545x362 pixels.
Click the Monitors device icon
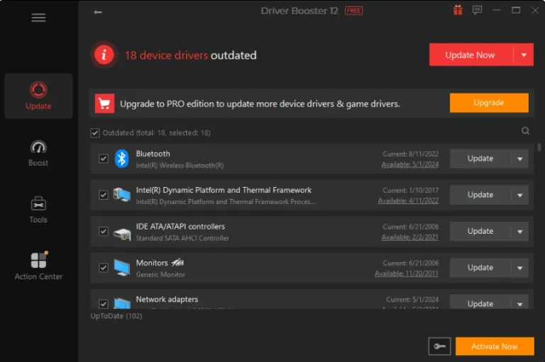pyautogui.click(x=122, y=268)
